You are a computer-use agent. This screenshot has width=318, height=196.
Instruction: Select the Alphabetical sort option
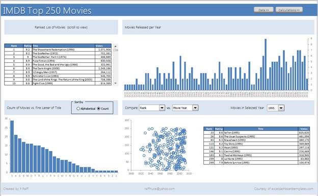tap(78, 109)
